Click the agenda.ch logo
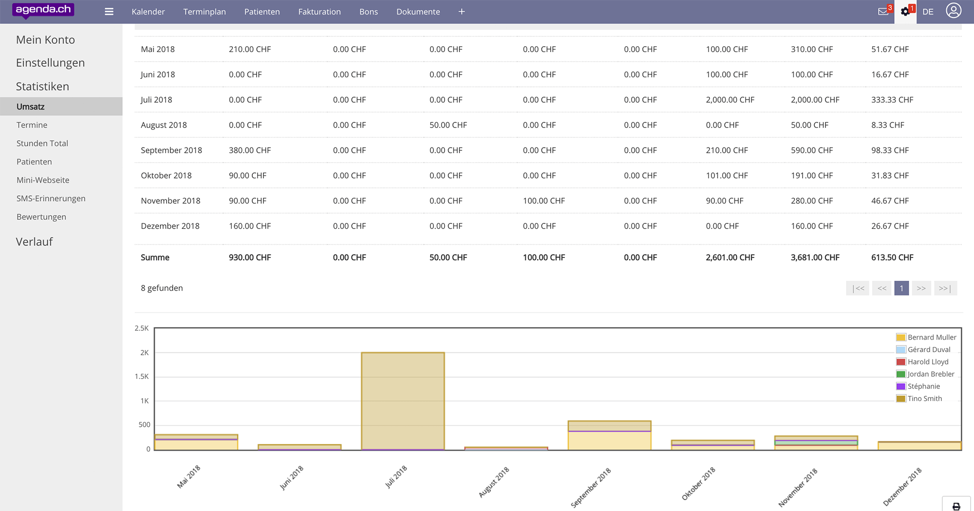Viewport: 974px width, 511px height. [43, 10]
